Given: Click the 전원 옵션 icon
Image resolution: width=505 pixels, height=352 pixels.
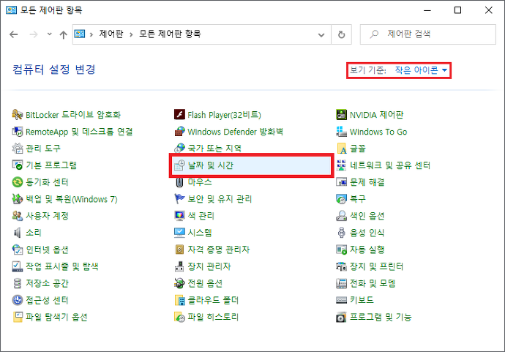Looking at the screenshot, I should [x=179, y=283].
